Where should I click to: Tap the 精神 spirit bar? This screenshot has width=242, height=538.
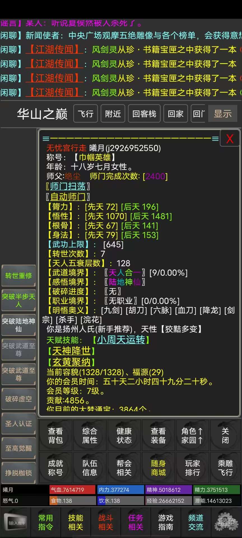point(169,490)
